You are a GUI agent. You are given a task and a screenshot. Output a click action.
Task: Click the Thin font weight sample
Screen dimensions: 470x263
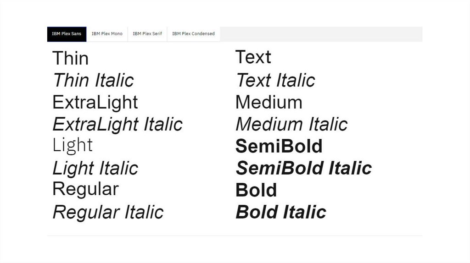click(x=70, y=59)
